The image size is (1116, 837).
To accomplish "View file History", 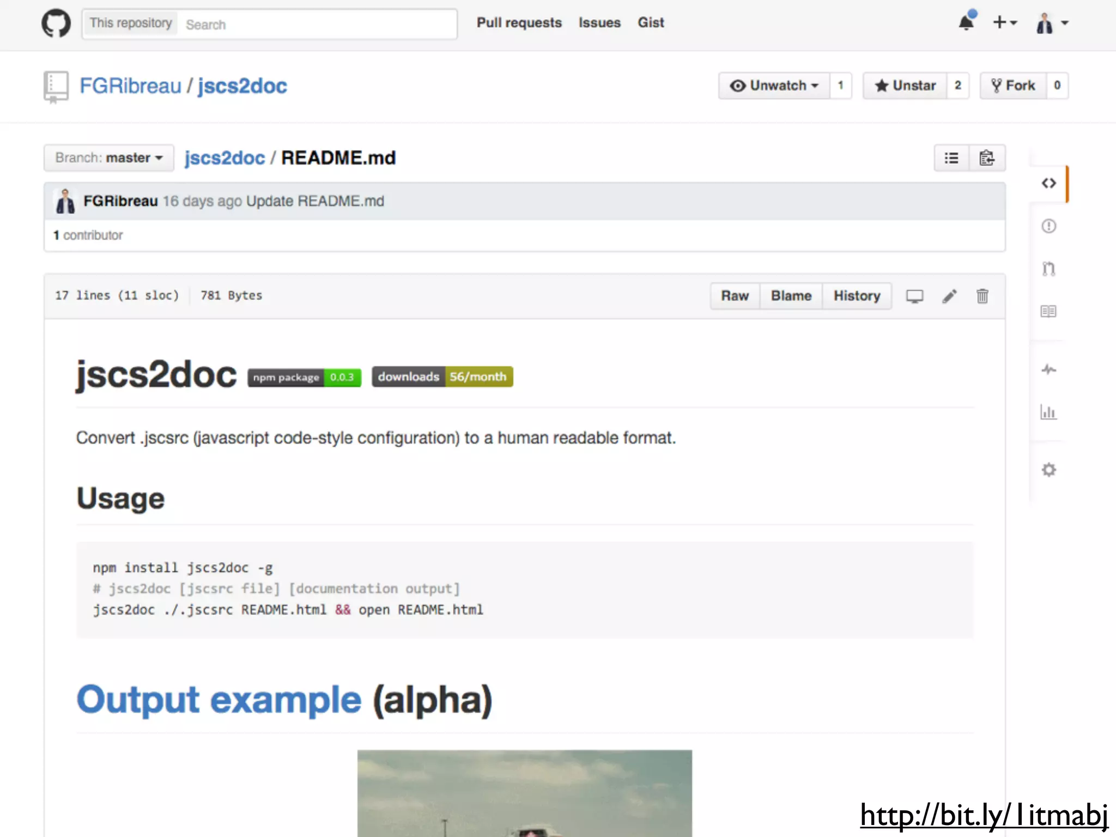I will coord(857,296).
